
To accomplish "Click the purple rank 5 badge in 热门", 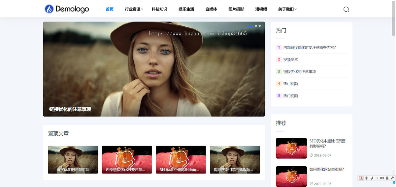I will coord(279,96).
